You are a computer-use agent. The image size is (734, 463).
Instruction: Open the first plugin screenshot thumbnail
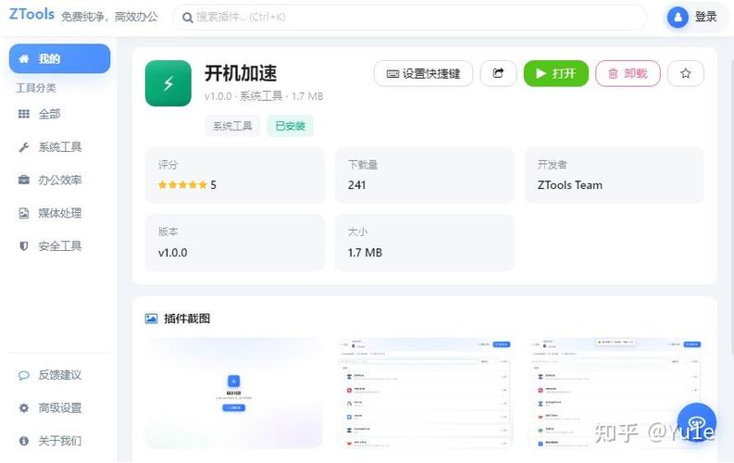click(234, 394)
